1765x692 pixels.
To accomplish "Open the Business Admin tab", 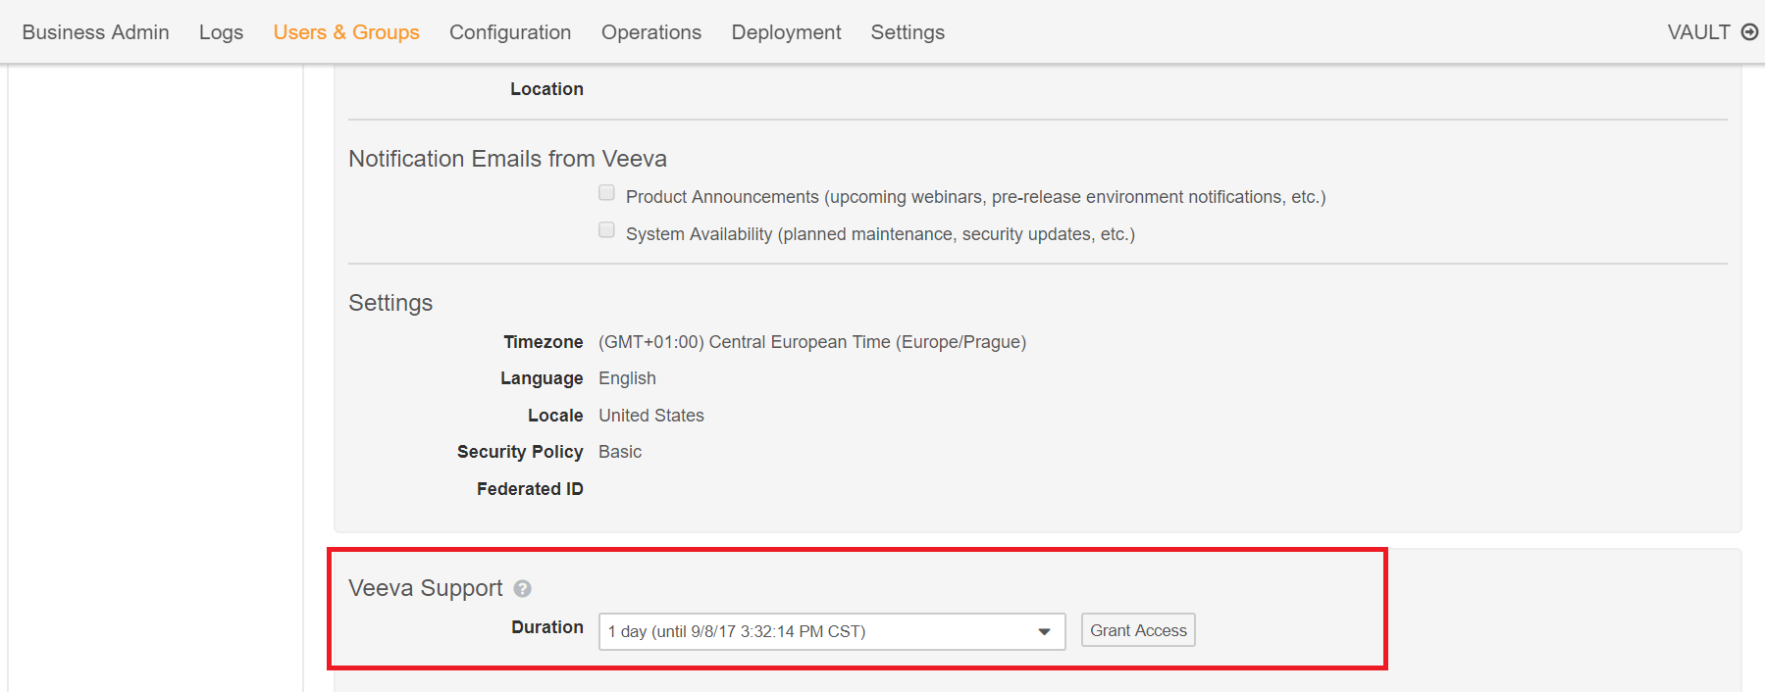I will click(x=95, y=32).
